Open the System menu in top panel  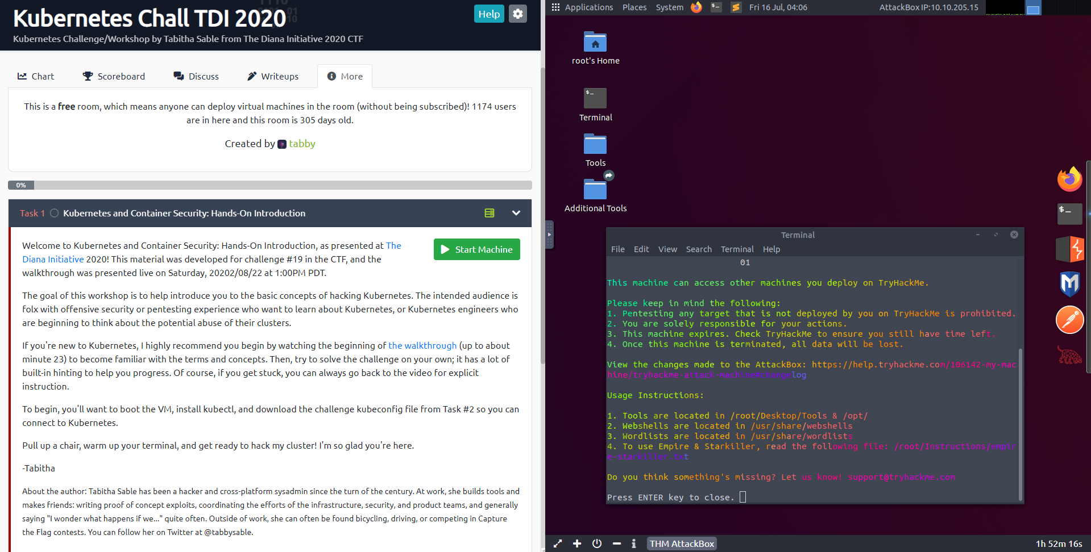click(670, 7)
